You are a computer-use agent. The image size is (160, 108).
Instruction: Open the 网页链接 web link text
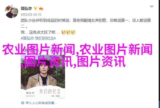[x=58, y=50]
